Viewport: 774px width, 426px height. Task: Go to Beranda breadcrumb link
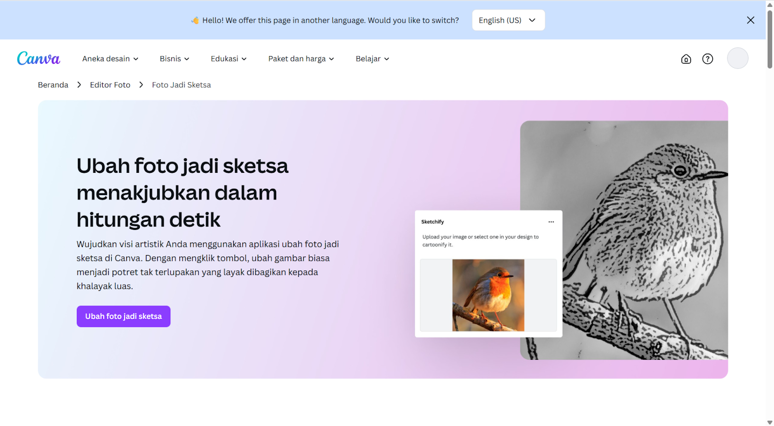(53, 85)
